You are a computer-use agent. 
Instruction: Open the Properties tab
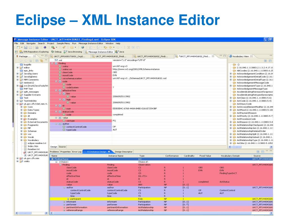coord(65,152)
